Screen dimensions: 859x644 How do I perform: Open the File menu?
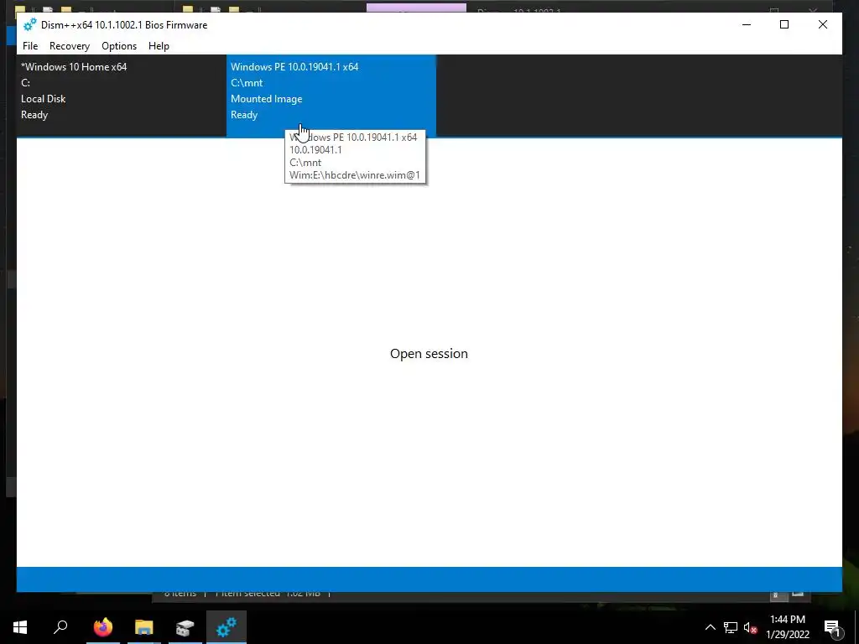30,46
